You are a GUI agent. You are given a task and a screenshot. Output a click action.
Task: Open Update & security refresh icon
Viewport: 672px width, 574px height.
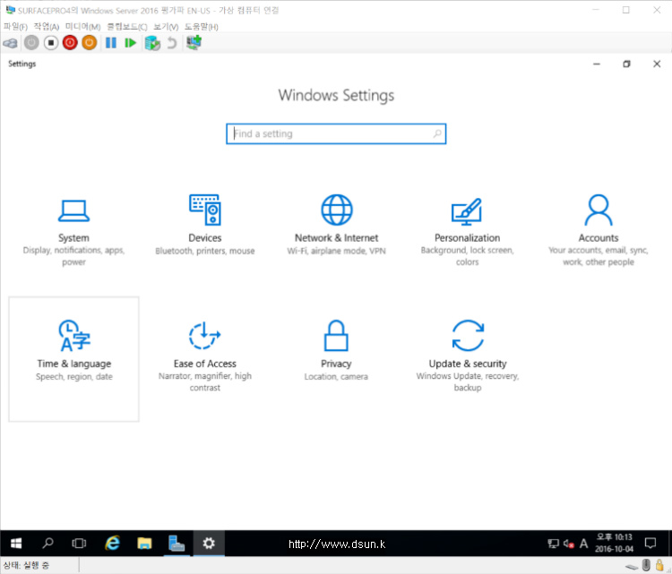point(468,336)
